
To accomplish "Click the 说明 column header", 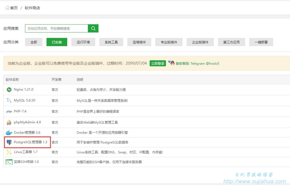I will (x=80, y=80).
